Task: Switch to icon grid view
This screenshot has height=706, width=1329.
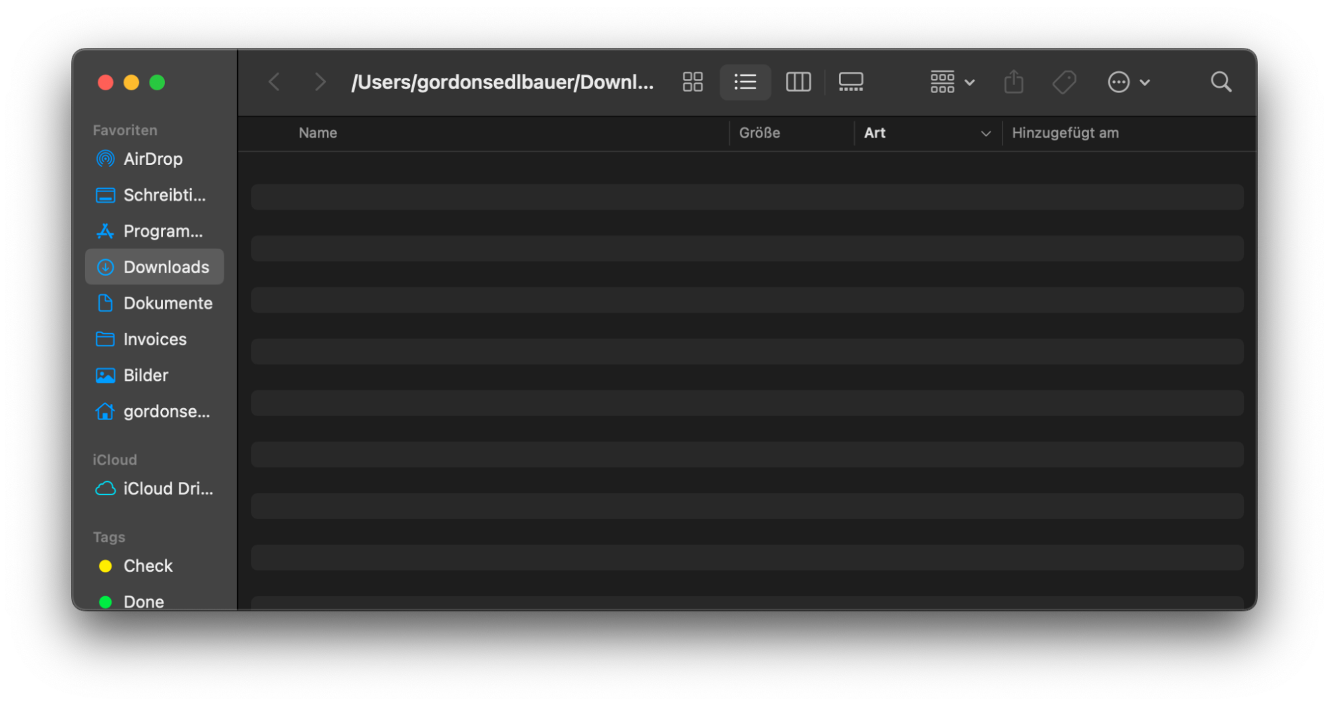Action: pyautogui.click(x=692, y=82)
